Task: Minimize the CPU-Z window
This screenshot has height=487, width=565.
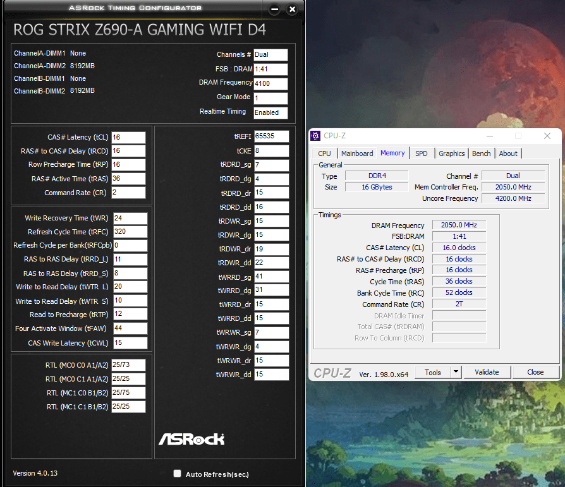Action: [x=490, y=136]
